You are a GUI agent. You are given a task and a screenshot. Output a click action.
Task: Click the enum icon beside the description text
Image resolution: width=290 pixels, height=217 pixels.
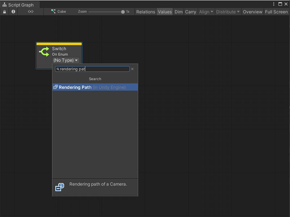pyautogui.click(x=59, y=187)
